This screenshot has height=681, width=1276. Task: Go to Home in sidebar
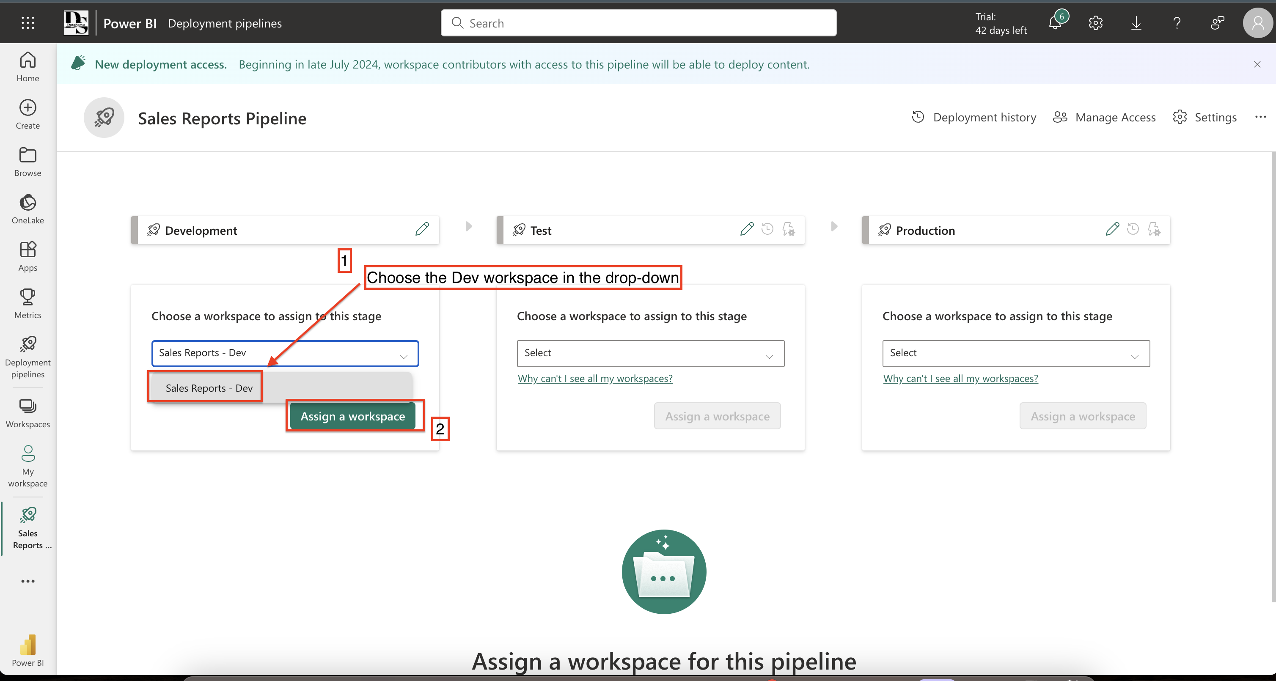pyautogui.click(x=28, y=67)
